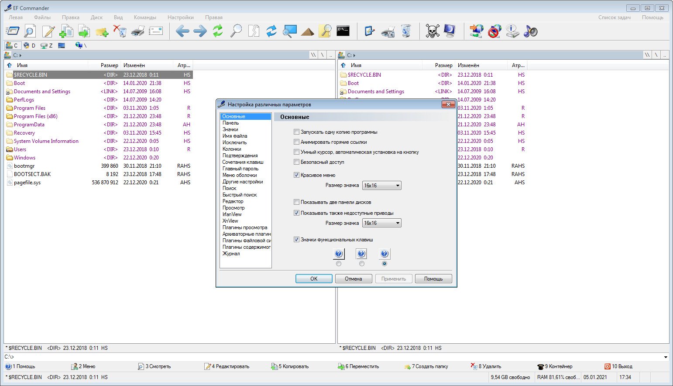Image resolution: width=673 pixels, height=386 pixels.
Task: Select the middle function key icon style radio button
Action: [x=361, y=264]
